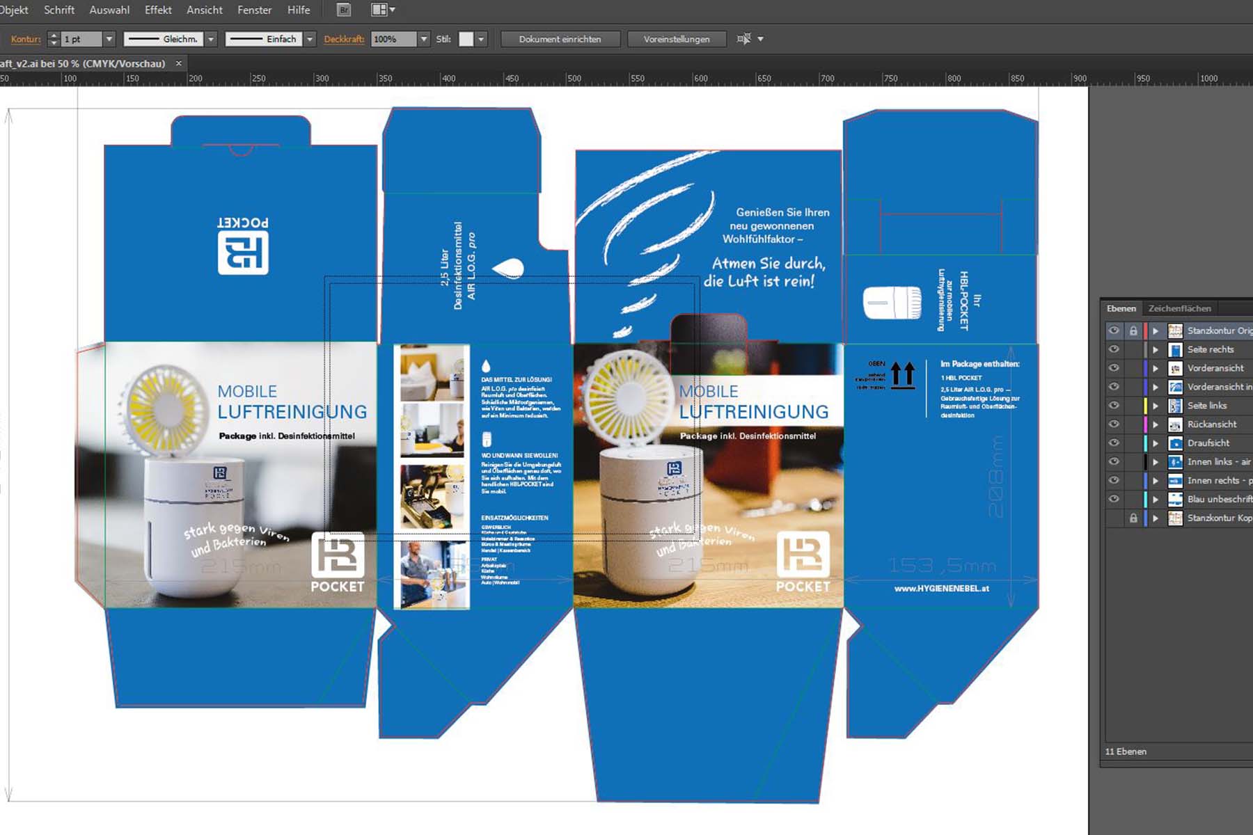Open the Fenster menu
This screenshot has width=1253, height=835.
click(255, 10)
